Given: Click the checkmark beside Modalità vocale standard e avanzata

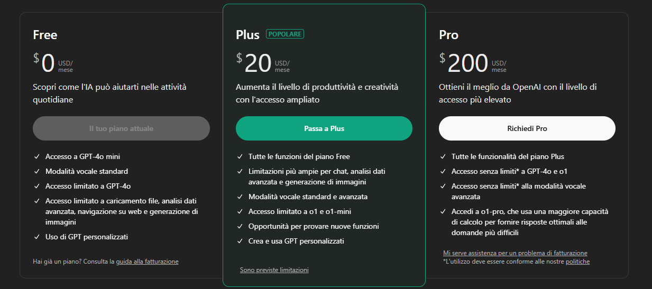Looking at the screenshot, I should [240, 197].
